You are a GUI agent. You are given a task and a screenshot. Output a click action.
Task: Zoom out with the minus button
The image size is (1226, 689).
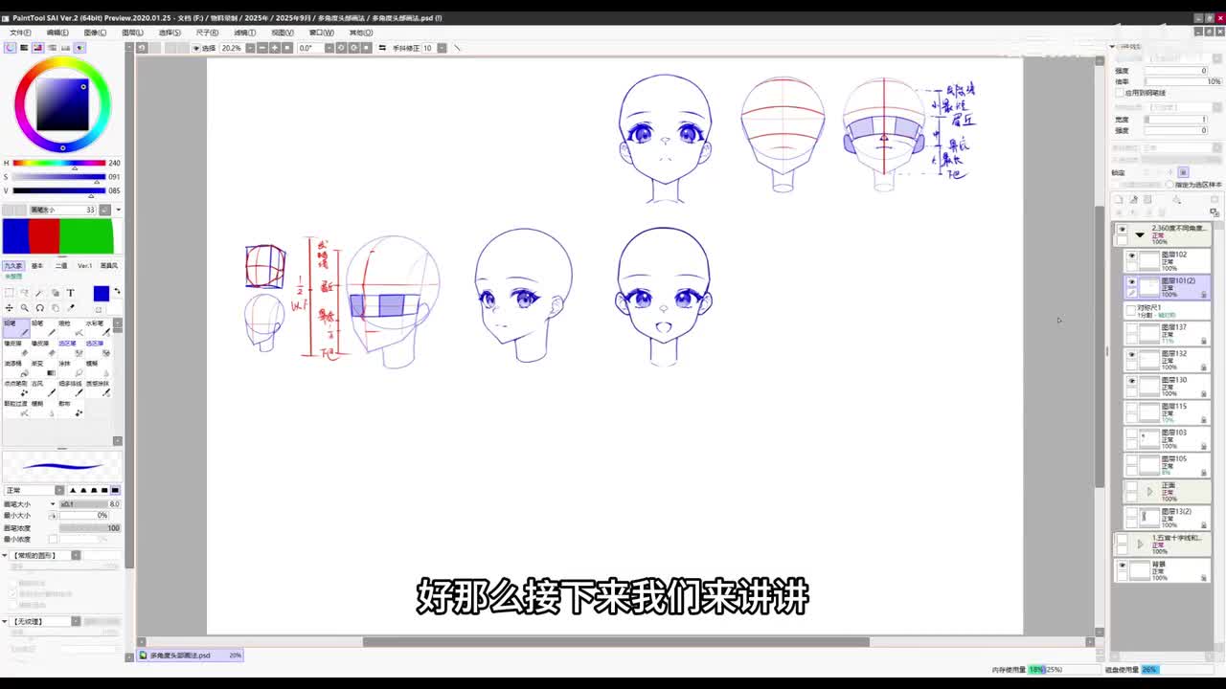[261, 48]
